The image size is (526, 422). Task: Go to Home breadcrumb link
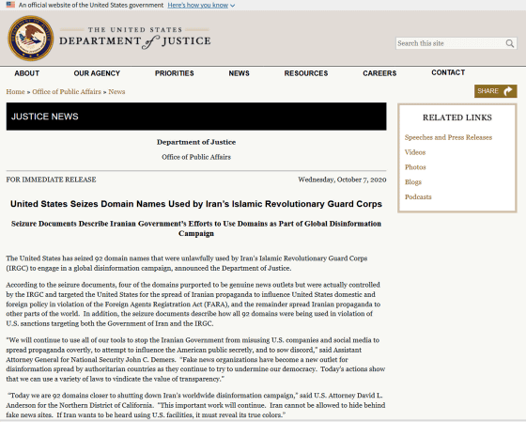pyautogui.click(x=15, y=92)
